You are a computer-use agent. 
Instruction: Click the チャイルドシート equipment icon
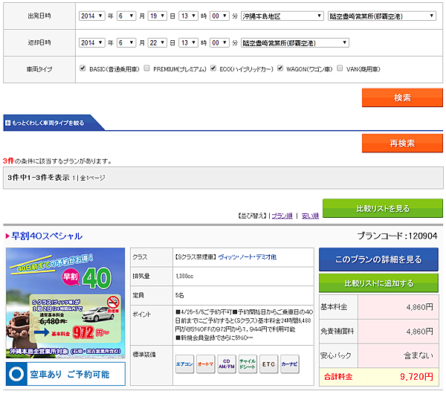coord(249,365)
